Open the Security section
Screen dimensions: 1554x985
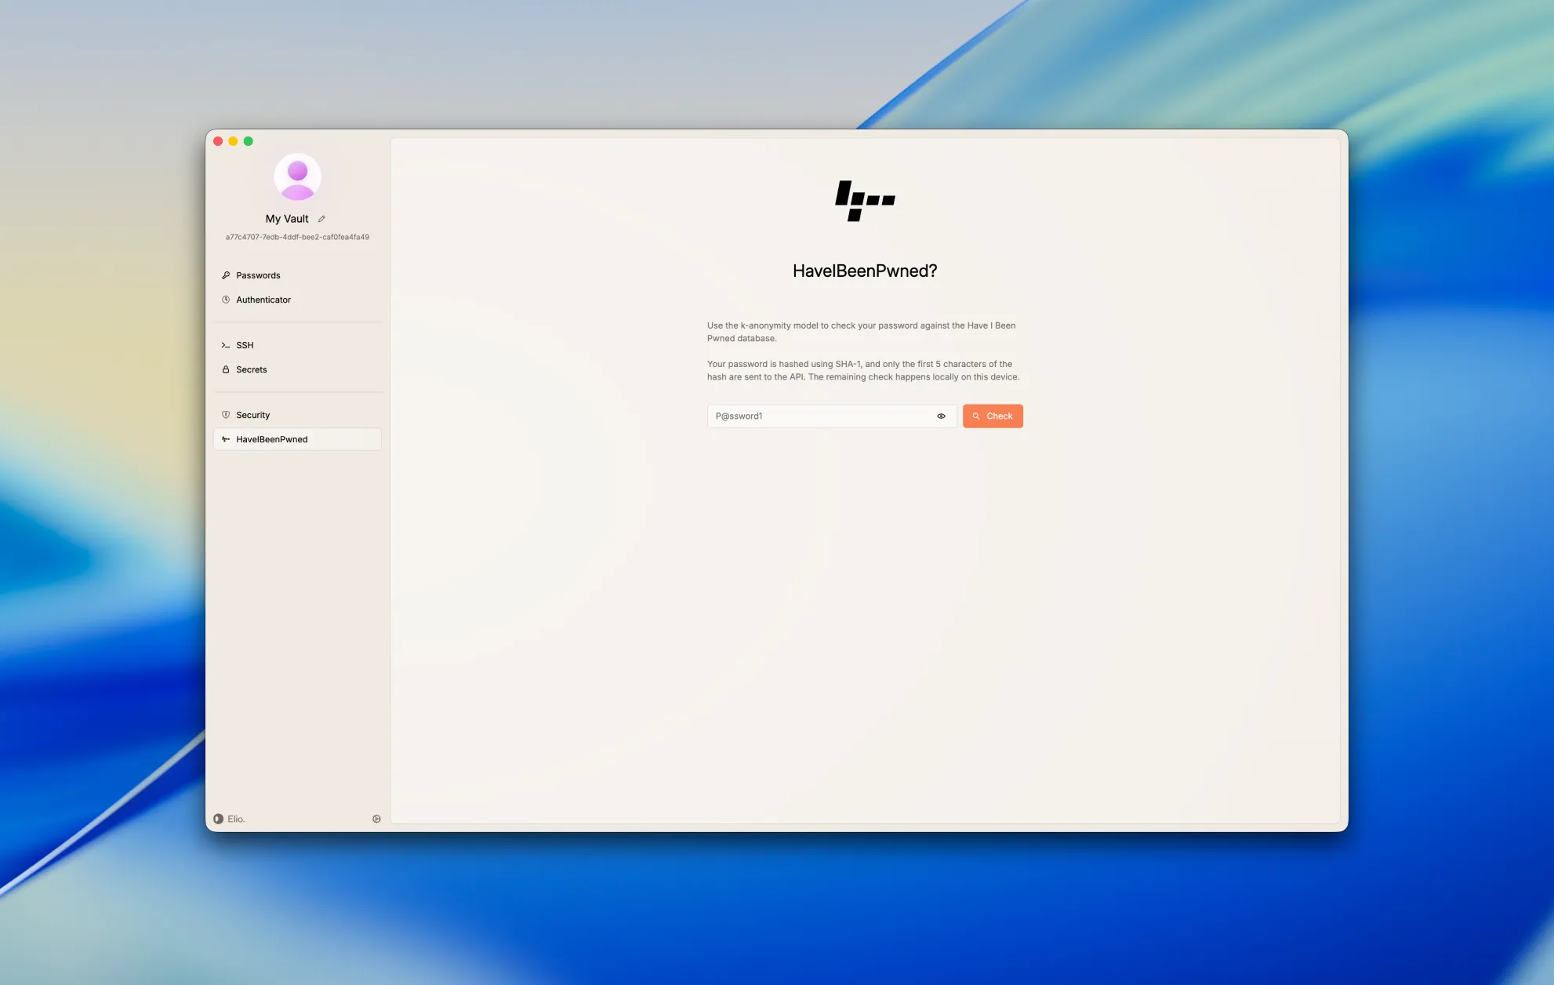[x=252, y=415]
